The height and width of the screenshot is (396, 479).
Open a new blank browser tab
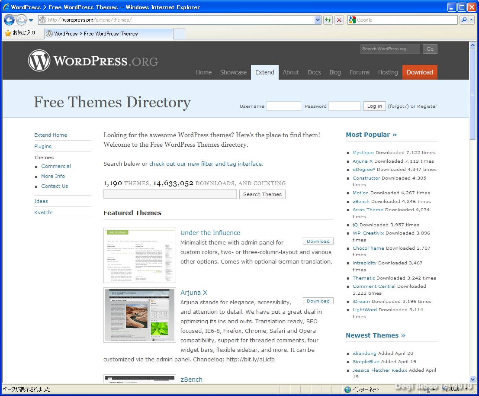(x=180, y=34)
